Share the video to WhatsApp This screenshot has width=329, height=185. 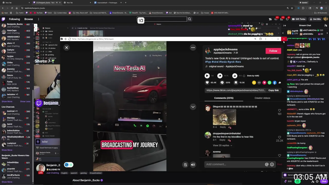tap(269, 82)
